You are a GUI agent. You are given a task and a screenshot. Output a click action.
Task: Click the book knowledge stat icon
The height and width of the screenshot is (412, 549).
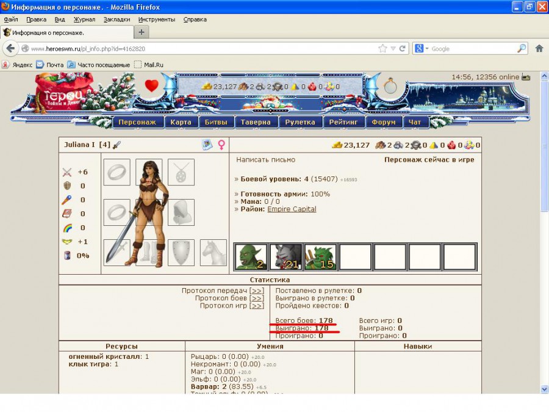(67, 214)
